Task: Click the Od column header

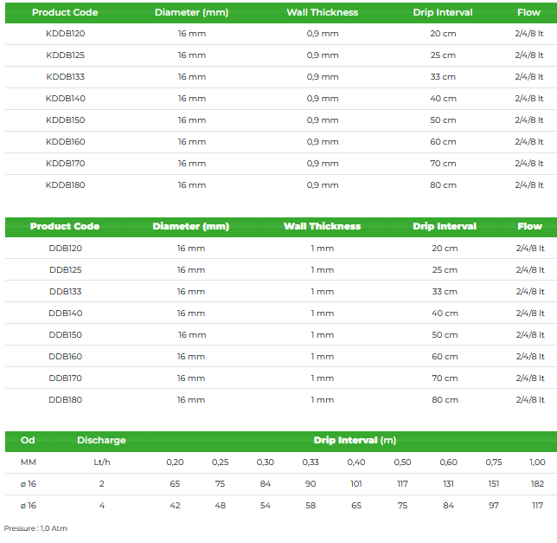Action: 28,440
